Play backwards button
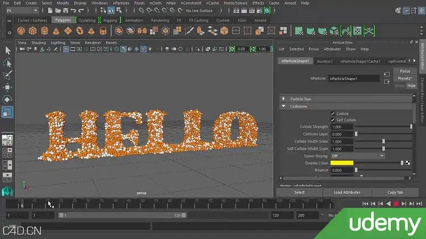Screen dimensions: 426x239 [389, 204]
